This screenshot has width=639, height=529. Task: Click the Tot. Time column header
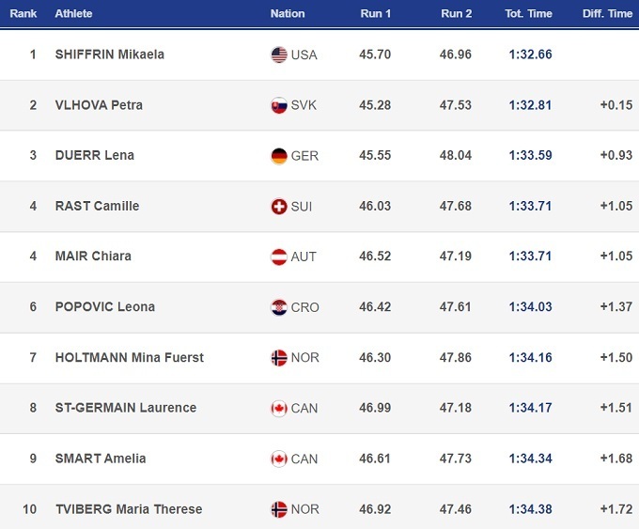pos(528,14)
